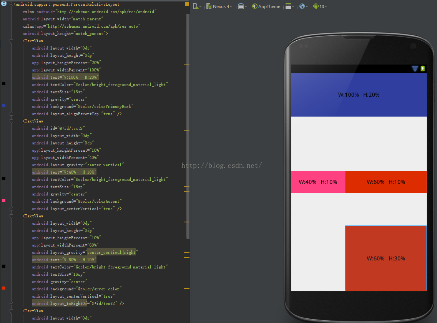Click the yellow inspection warning indicator square
437x323 pixels.
pyautogui.click(x=187, y=4)
